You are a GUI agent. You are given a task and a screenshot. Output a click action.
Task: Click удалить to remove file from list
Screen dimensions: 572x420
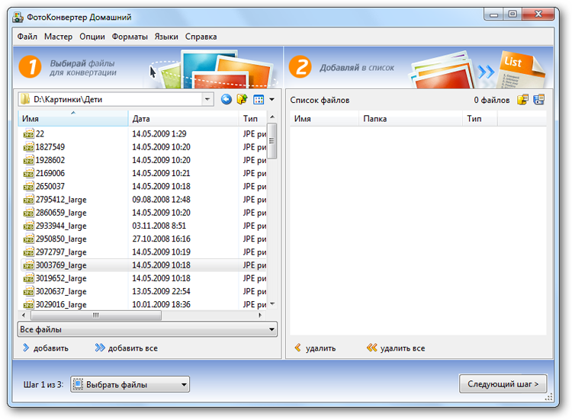(315, 348)
